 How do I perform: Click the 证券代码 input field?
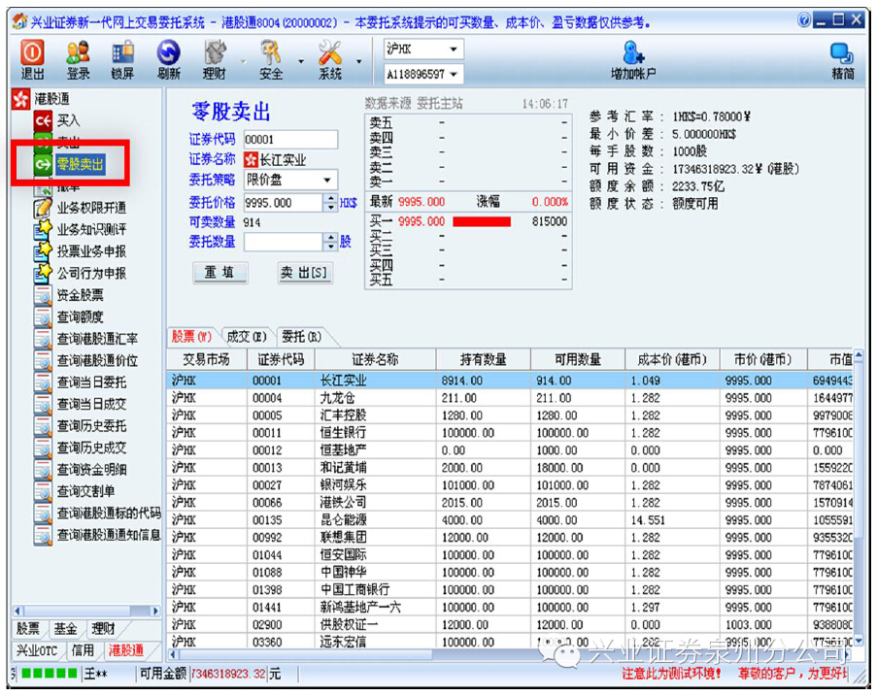(290, 139)
